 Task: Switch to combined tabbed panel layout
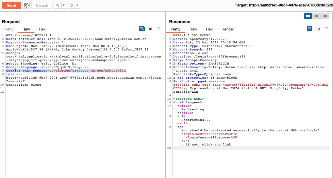(325, 16)
